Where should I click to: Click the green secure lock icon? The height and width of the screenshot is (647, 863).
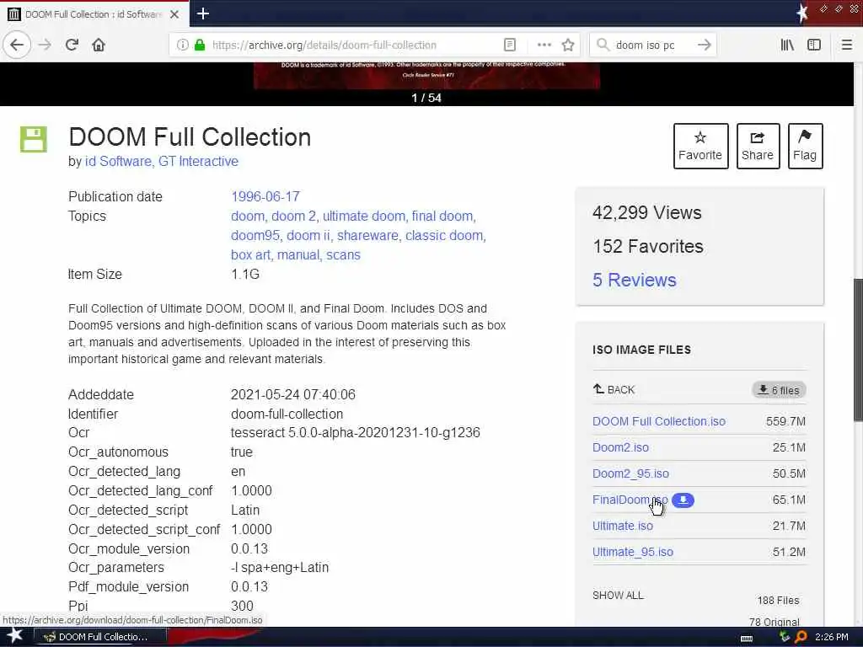point(200,45)
